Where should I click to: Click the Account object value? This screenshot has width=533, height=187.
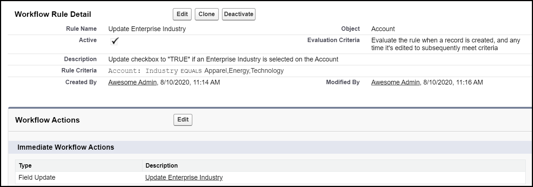coord(383,29)
